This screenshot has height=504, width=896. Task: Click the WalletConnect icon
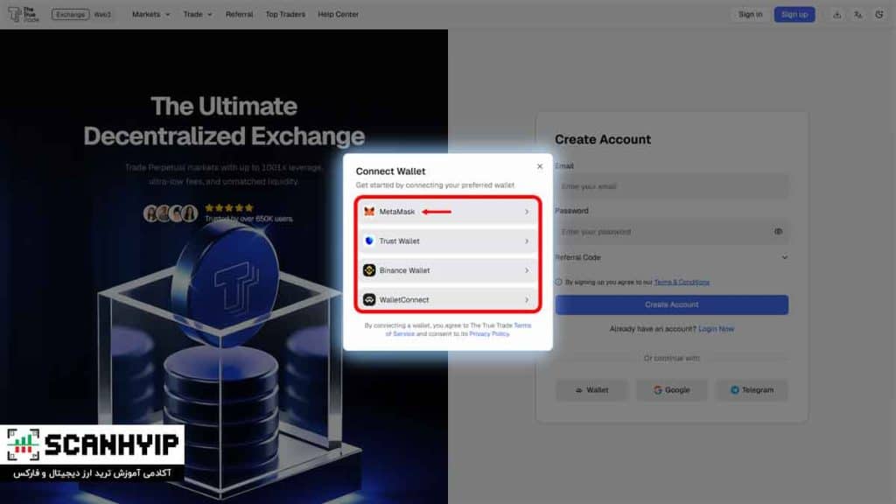369,299
